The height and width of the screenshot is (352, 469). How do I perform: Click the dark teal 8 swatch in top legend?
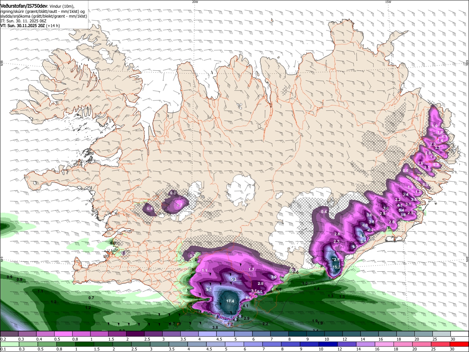coord(298,334)
